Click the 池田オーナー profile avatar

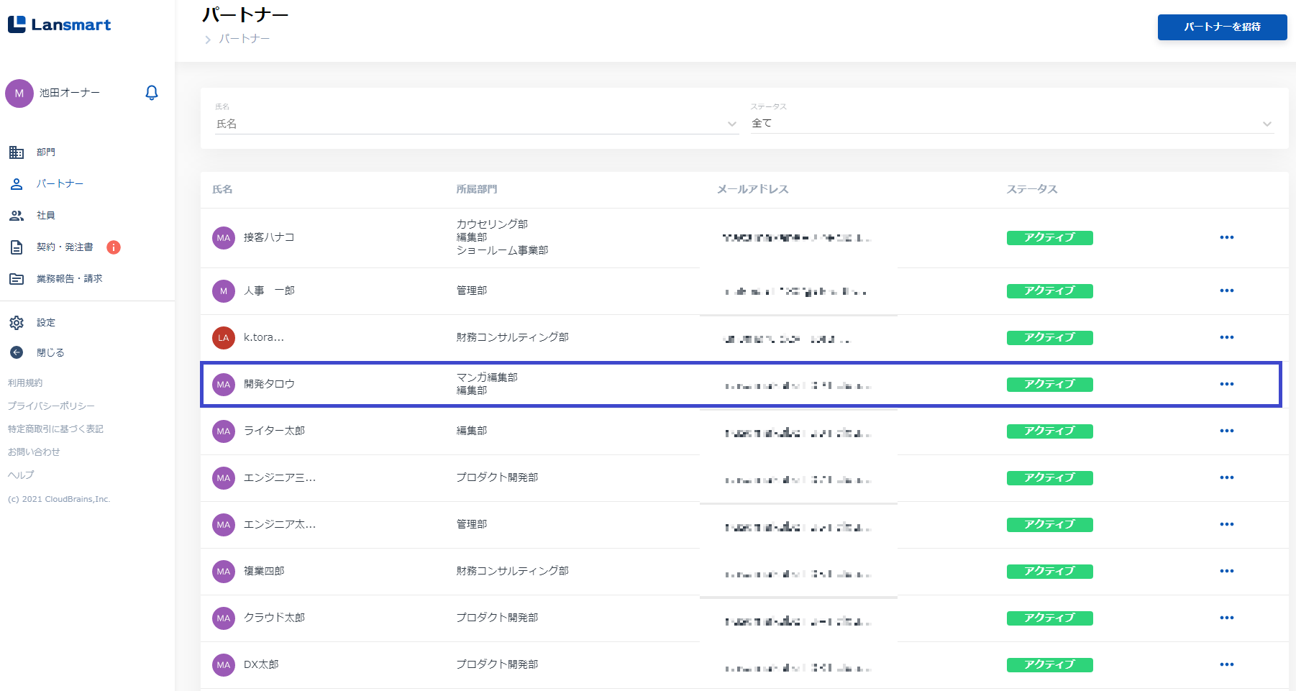pyautogui.click(x=19, y=93)
